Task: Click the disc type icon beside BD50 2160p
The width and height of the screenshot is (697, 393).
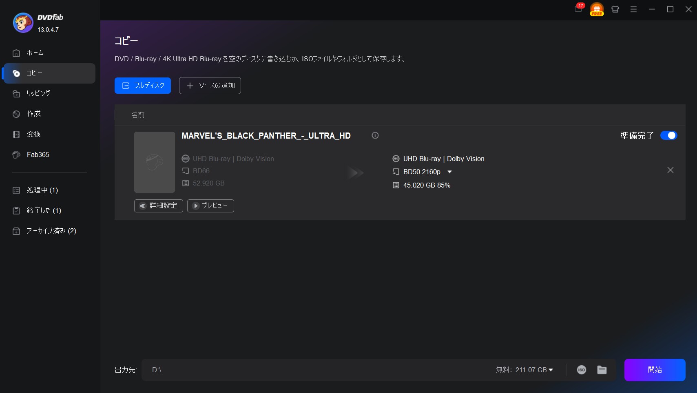Action: [396, 172]
